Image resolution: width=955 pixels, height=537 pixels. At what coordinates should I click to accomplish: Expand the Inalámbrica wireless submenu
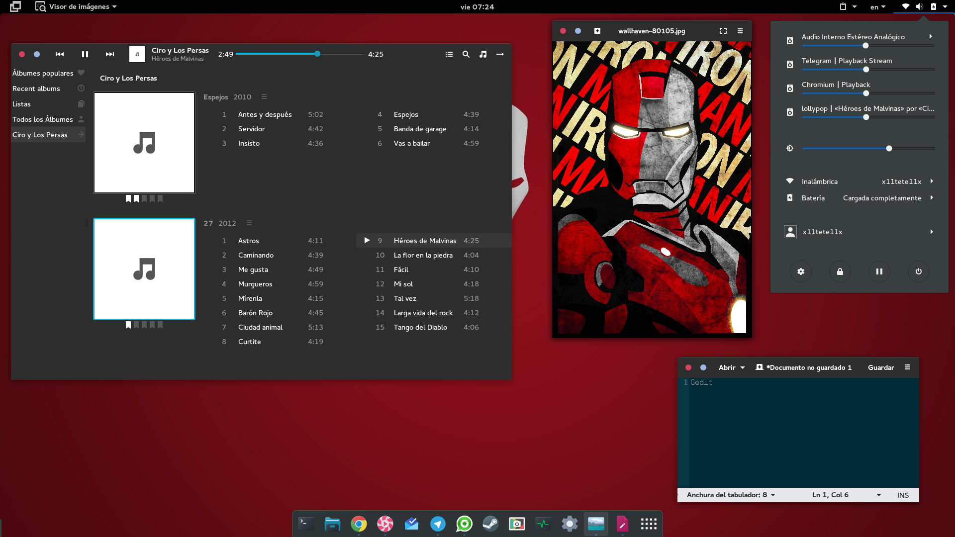[931, 181]
